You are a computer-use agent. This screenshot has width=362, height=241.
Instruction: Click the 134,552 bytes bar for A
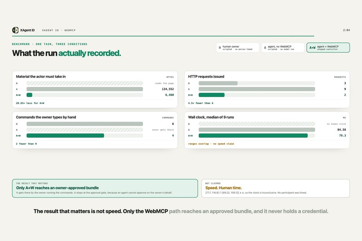point(85,89)
